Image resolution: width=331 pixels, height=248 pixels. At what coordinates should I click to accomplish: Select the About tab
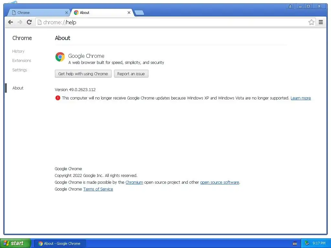[102, 13]
